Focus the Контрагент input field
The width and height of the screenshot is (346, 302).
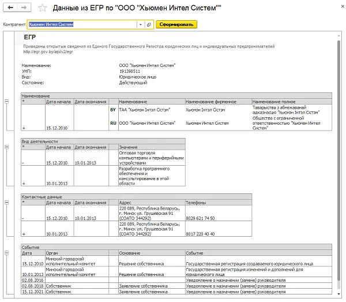click(82, 24)
